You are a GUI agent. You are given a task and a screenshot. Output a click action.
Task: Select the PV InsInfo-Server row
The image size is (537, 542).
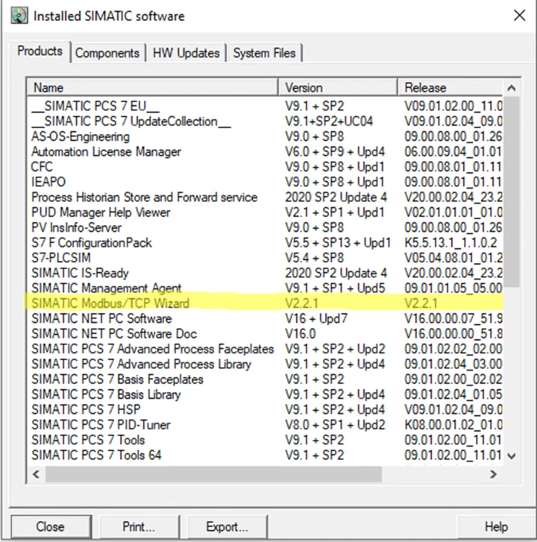point(265,228)
